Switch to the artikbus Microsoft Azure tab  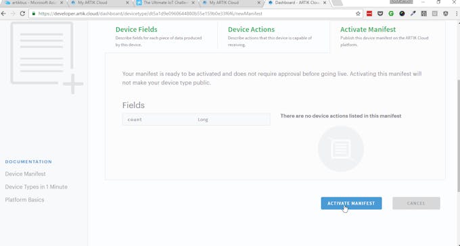point(34,3)
